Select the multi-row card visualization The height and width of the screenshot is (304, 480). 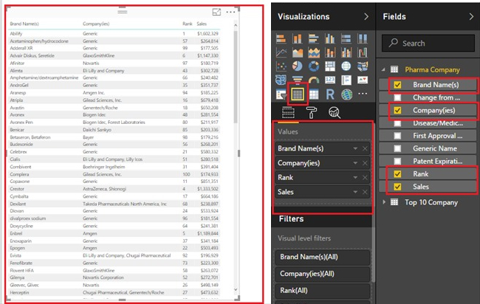[346, 80]
